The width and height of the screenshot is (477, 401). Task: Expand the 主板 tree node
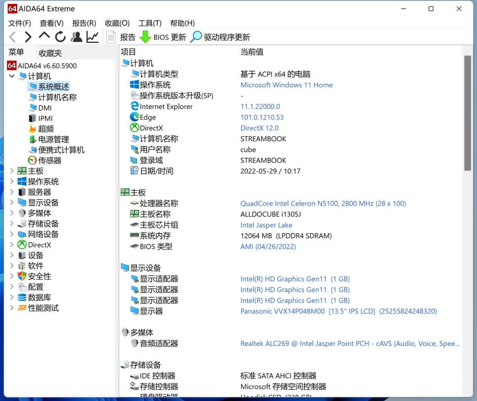(x=12, y=171)
